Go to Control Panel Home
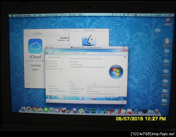The image size is (176, 137). tap(54, 57)
